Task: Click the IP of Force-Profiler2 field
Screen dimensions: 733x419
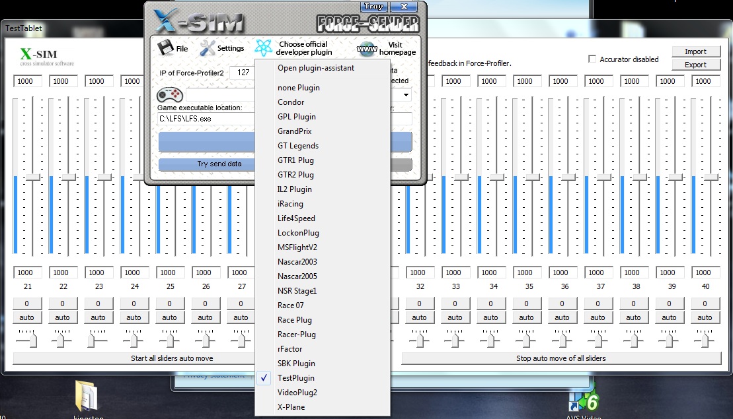Action: pyautogui.click(x=243, y=73)
